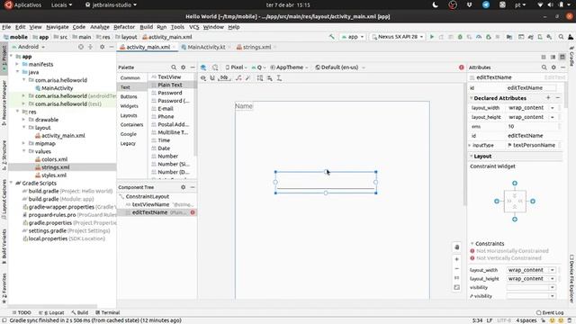Image resolution: width=576 pixels, height=324 pixels.
Task: Open the Refactor menu
Action: (124, 27)
